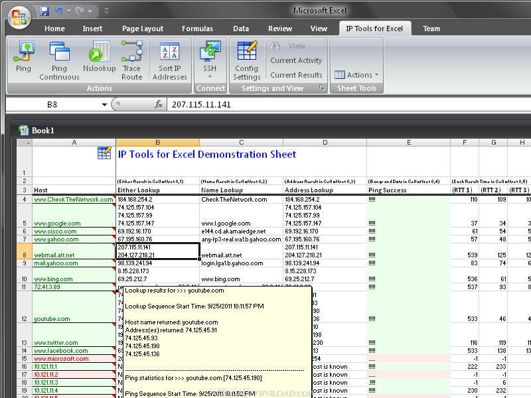Customize the Quick Access Toolbar dropdown

106,11
